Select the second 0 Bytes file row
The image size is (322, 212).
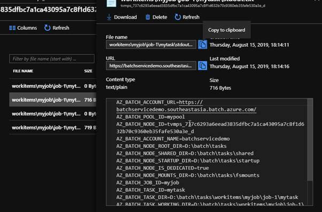point(52,113)
